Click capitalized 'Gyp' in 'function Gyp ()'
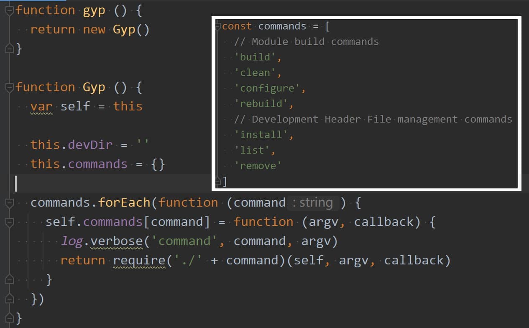The image size is (529, 328). coord(94,87)
